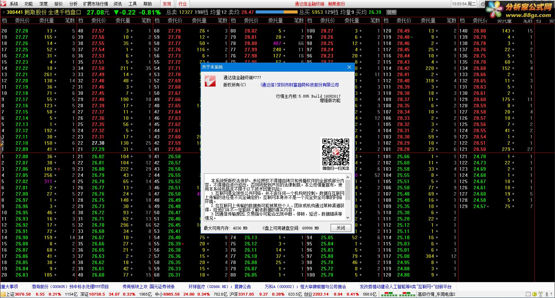The height and width of the screenshot is (298, 555).
Task: Click the current price 27.08元 in header
Action: click(98, 12)
